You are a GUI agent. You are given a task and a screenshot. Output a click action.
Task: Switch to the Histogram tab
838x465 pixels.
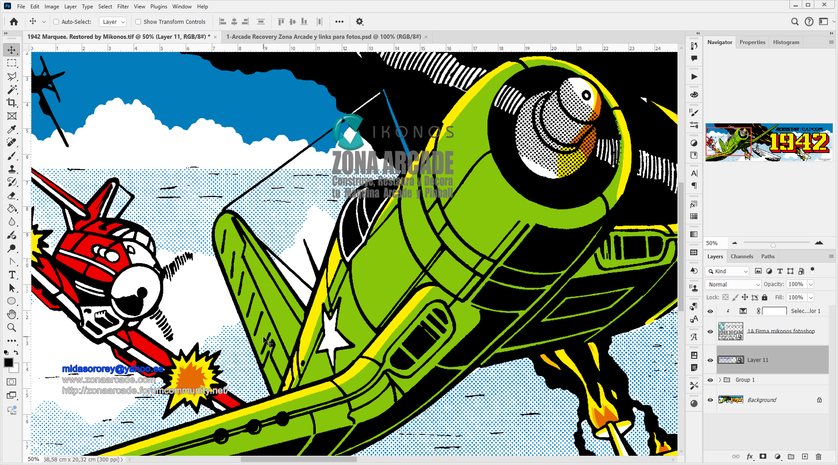(x=786, y=42)
